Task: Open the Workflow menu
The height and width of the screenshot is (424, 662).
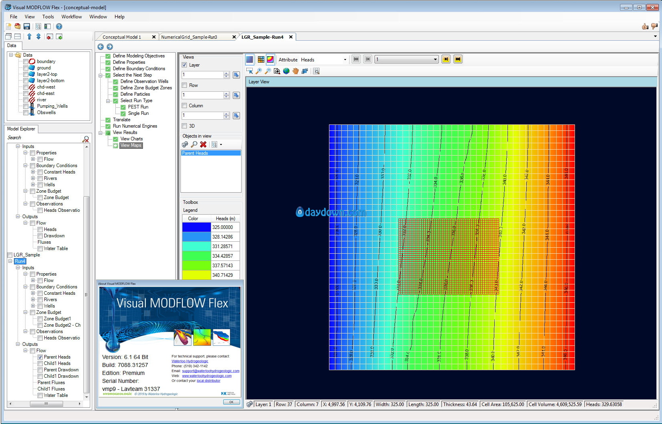Action: (71, 17)
